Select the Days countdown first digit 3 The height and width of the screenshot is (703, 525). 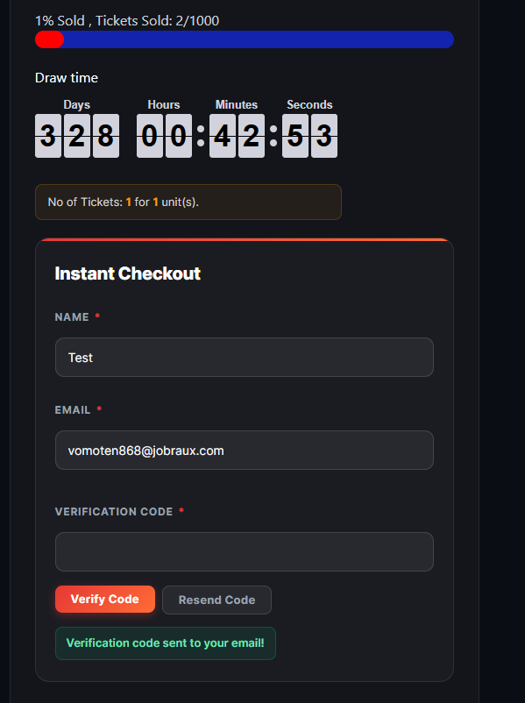point(48,136)
